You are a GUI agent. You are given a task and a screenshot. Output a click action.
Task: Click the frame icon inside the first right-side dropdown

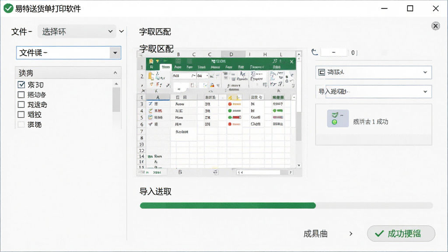click(x=322, y=72)
